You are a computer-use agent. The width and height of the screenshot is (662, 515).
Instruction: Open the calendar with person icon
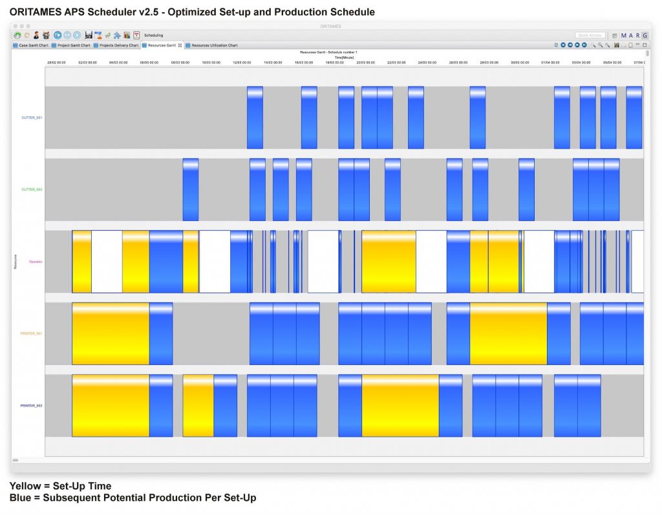[98, 36]
